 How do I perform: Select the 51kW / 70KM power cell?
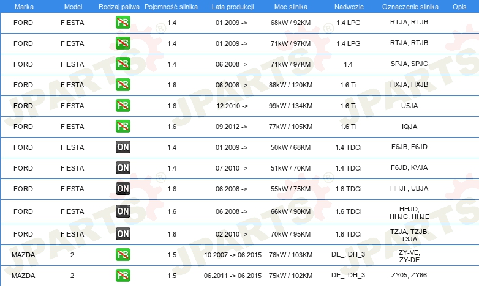[290, 168]
